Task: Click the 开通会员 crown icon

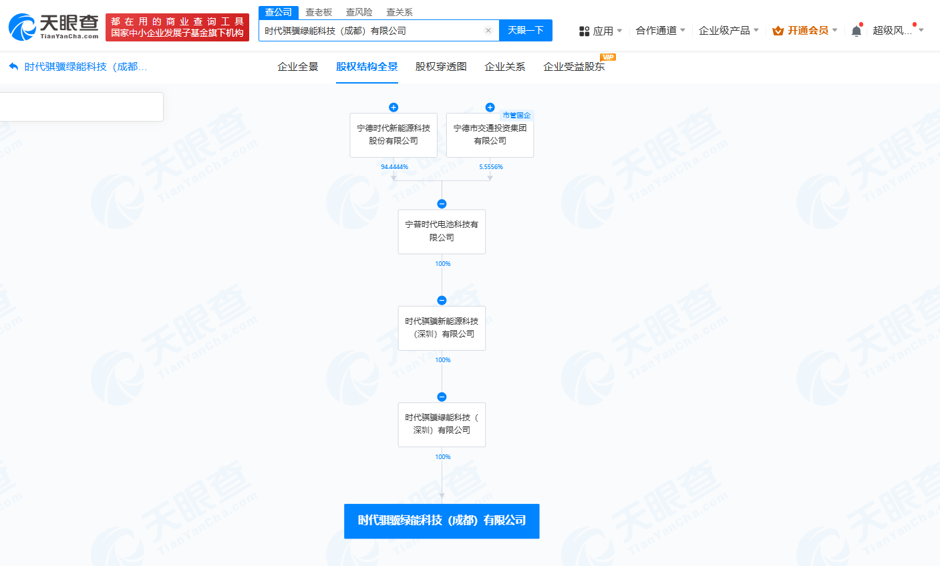Action: point(778,31)
